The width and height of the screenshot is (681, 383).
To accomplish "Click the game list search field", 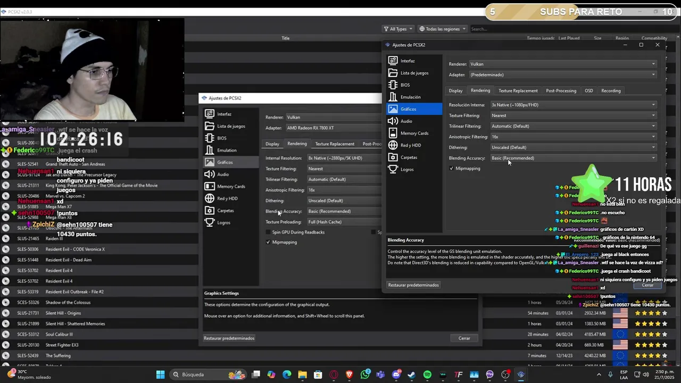I will coord(572,29).
